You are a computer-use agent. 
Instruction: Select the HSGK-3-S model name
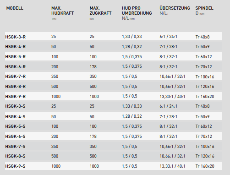coord(15,106)
